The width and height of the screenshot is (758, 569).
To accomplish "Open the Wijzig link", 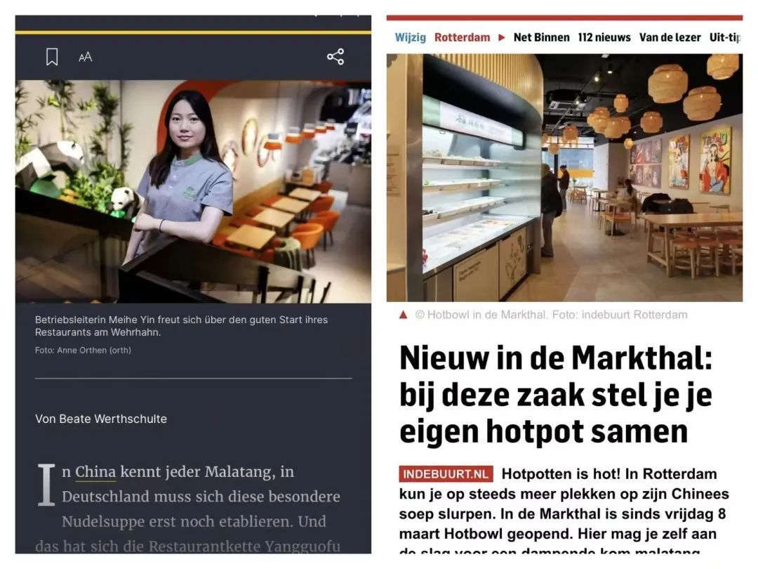I will pos(410,37).
